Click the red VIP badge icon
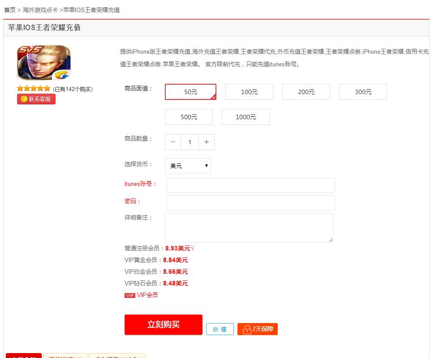Screen dimensions: 431x358 [130, 295]
